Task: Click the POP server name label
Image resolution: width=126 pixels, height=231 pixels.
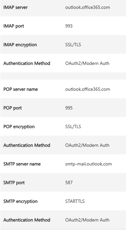Action: pyautogui.click(x=21, y=89)
